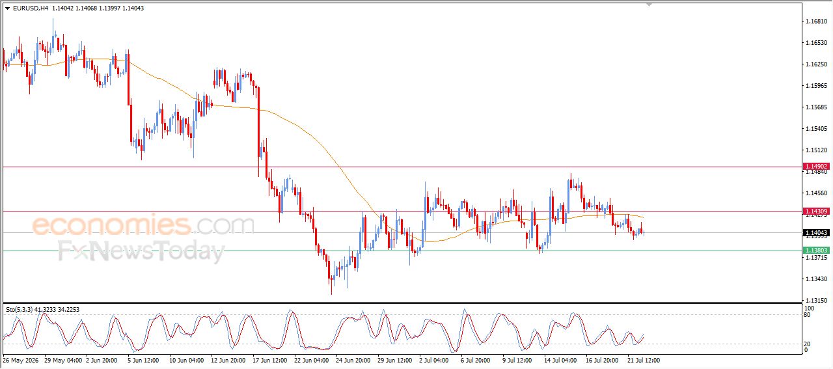Screen dimensions: 833x369
Task: Click price axis value 1.15120
Action: click(816, 150)
